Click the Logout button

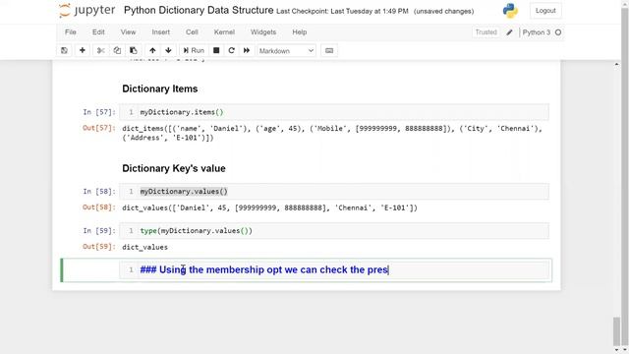click(x=545, y=11)
